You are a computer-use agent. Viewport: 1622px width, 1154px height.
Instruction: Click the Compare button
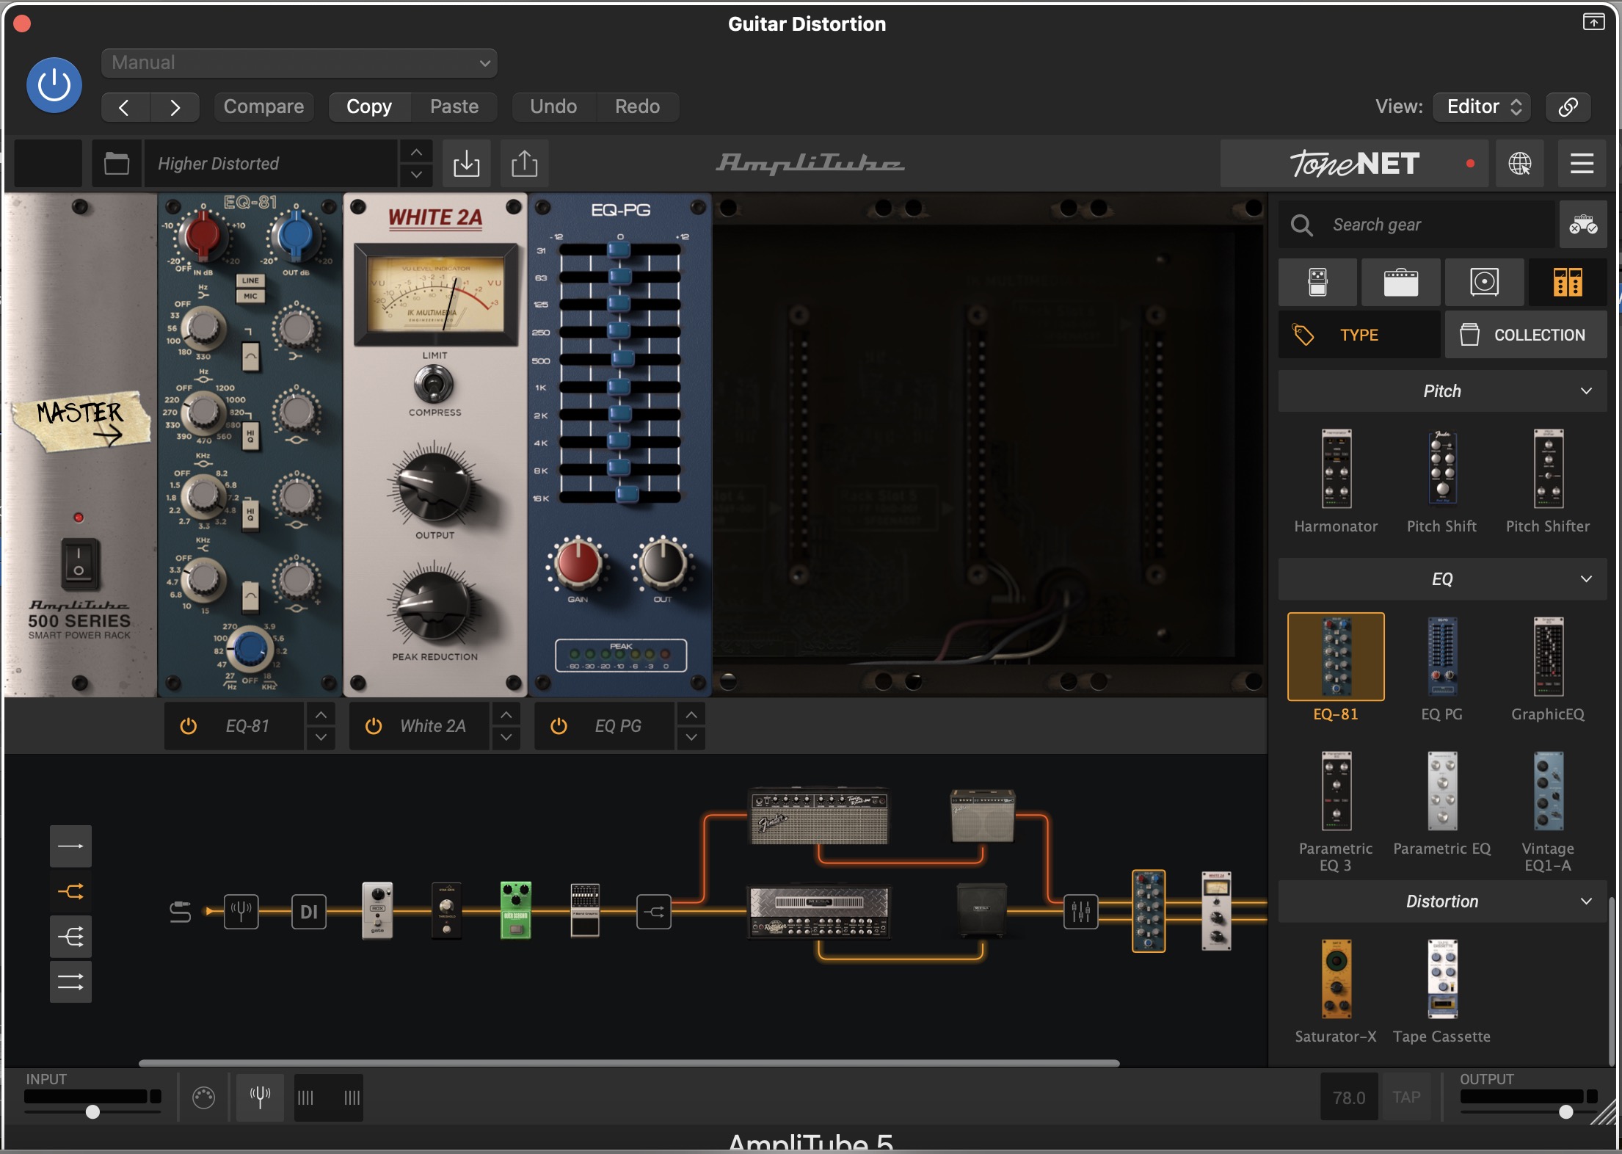coord(263,107)
